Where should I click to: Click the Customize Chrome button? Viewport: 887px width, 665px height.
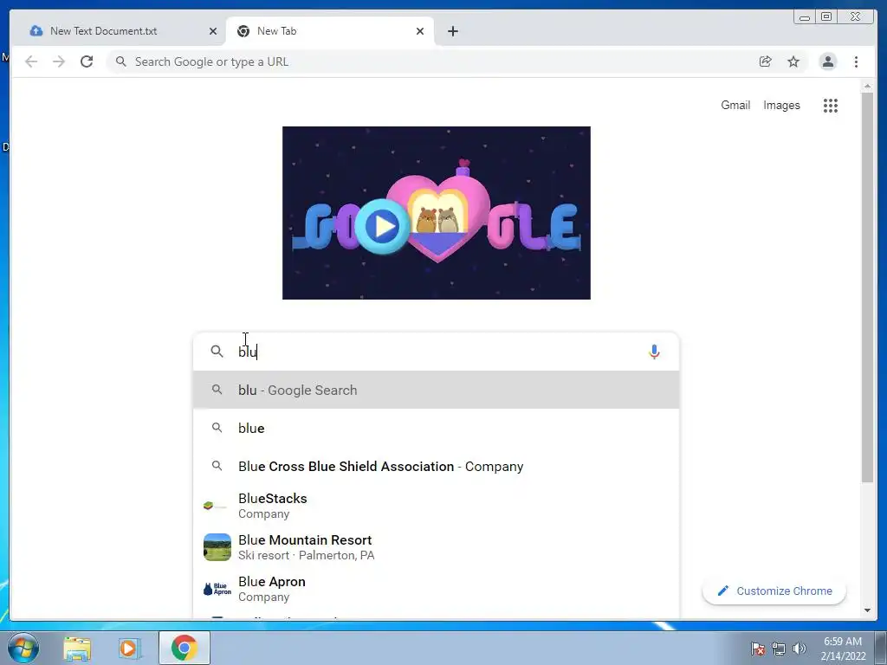click(774, 591)
